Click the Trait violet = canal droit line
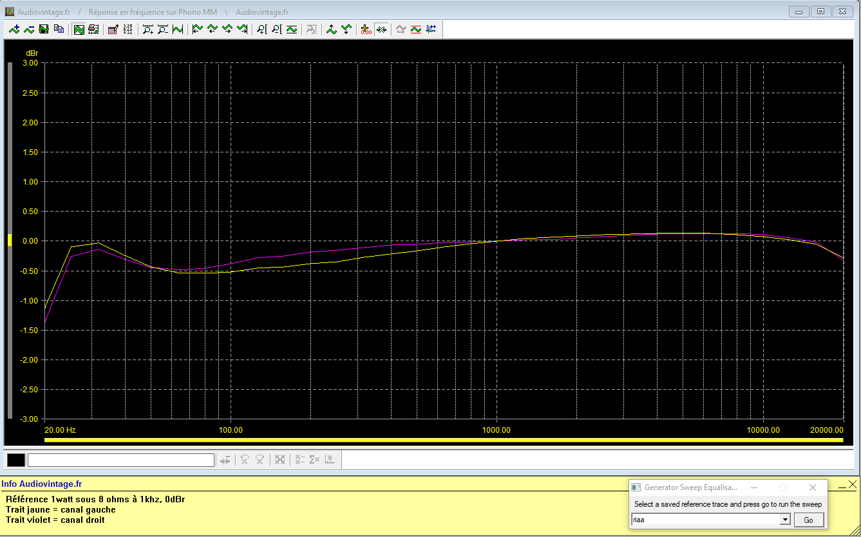This screenshot has width=861, height=537. pyautogui.click(x=55, y=520)
